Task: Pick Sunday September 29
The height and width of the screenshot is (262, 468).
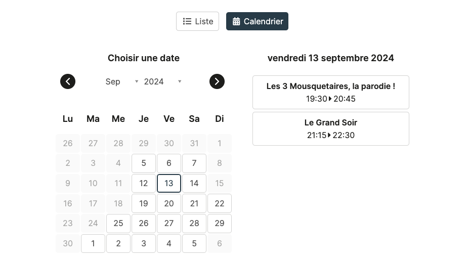Action: pyautogui.click(x=220, y=223)
